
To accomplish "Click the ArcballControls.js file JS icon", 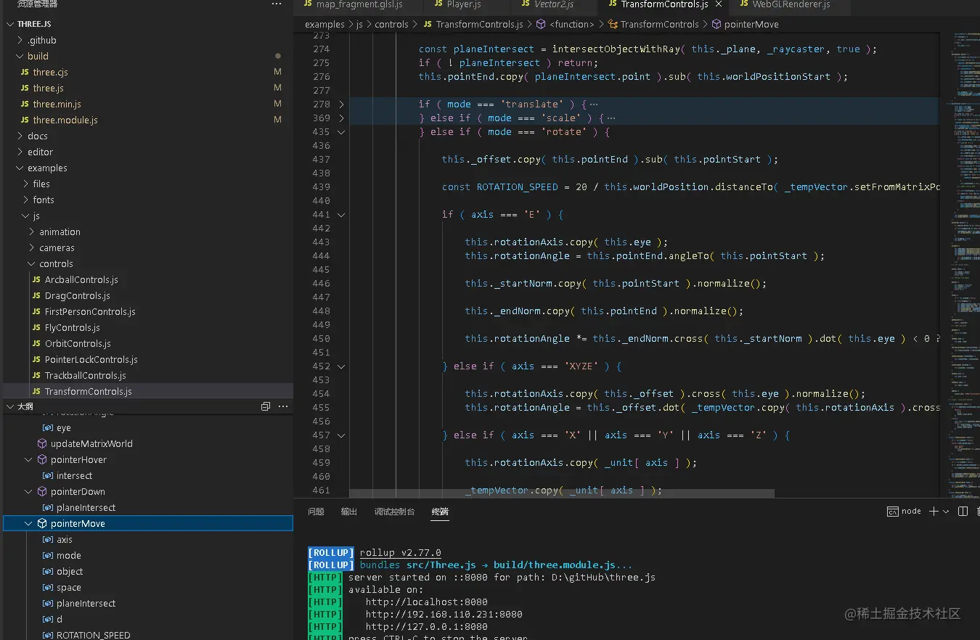I will click(37, 279).
